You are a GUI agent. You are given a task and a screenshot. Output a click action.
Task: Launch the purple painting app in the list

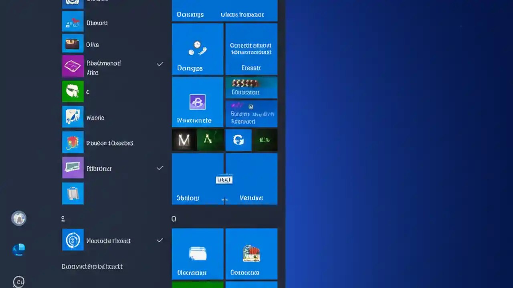click(73, 66)
